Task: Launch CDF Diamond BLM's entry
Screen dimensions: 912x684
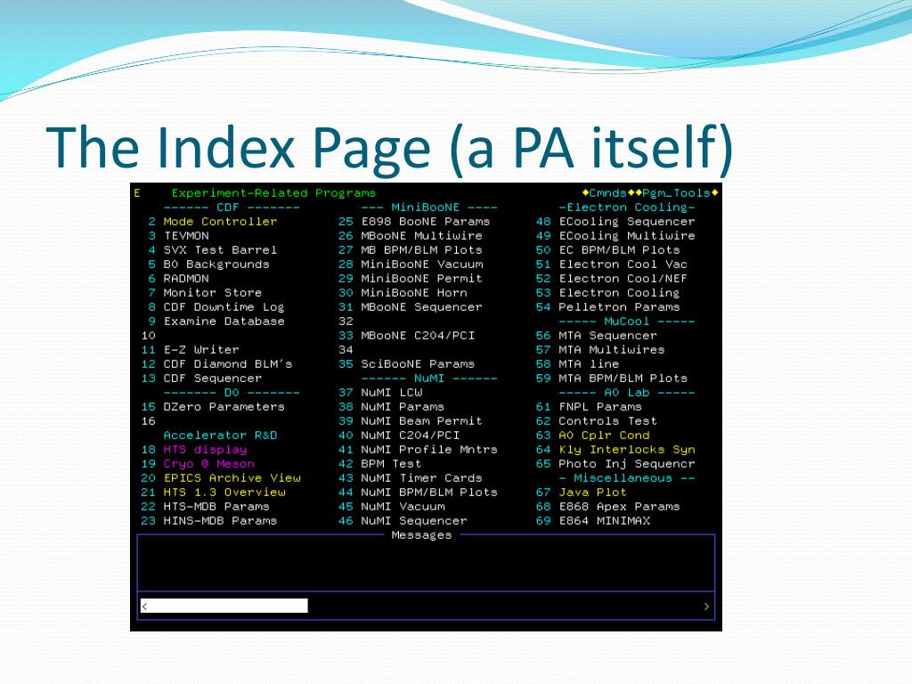Action: point(227,363)
